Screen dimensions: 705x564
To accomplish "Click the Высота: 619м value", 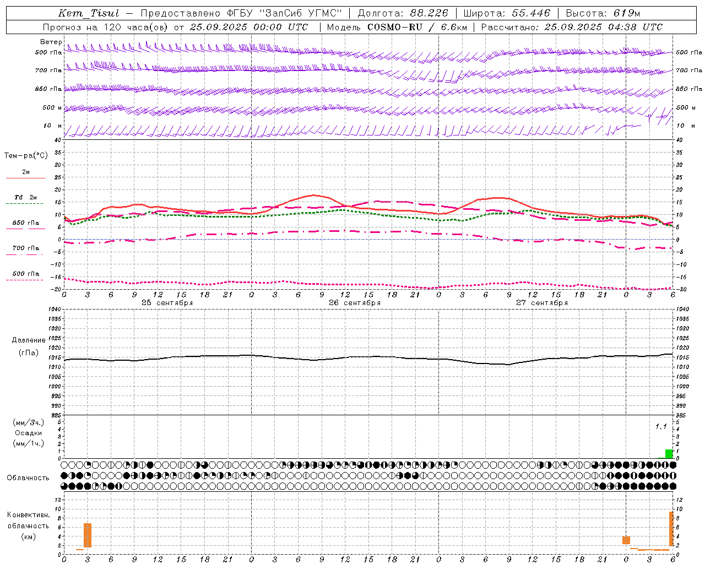I will (603, 13).
